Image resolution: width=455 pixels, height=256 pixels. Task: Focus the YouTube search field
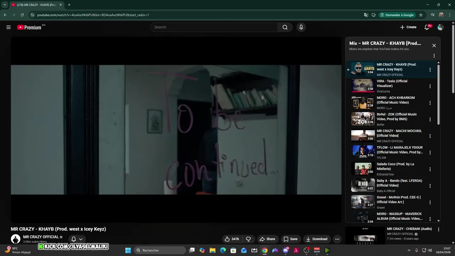[x=214, y=27]
